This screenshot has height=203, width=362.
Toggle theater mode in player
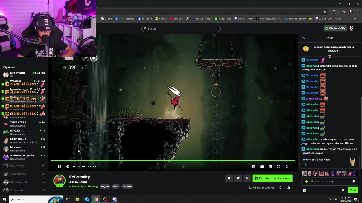click(270, 167)
